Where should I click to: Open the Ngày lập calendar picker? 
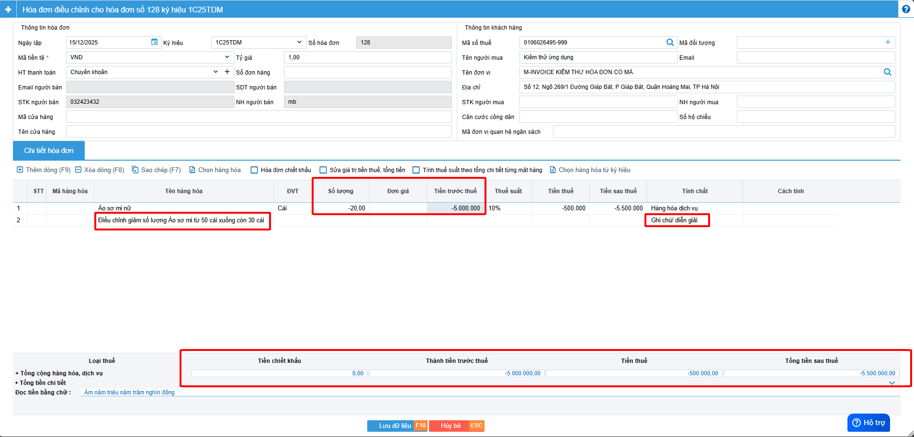(x=154, y=42)
